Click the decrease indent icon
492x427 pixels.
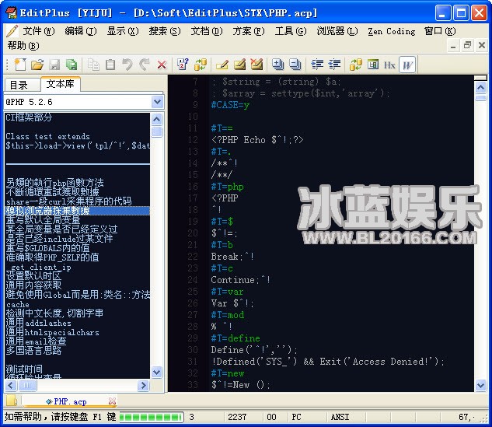pyautogui.click(x=334, y=65)
